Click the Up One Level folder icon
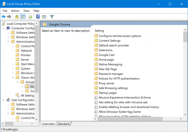This screenshot has width=188, height=132. (17, 17)
